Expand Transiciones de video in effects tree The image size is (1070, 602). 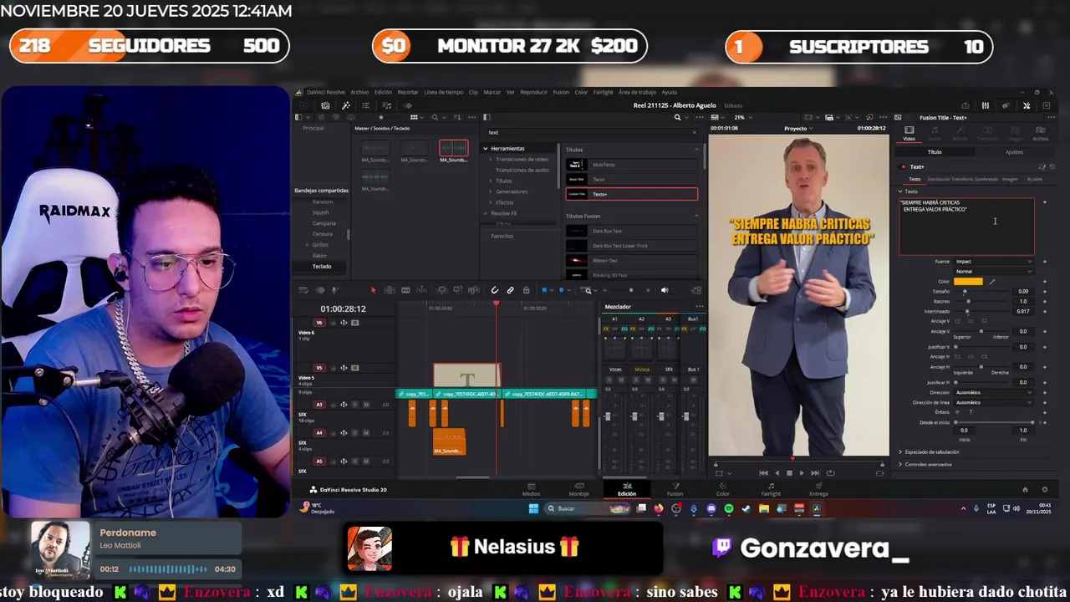(492, 159)
